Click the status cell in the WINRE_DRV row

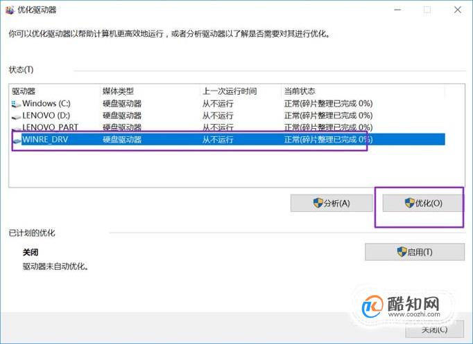point(328,140)
